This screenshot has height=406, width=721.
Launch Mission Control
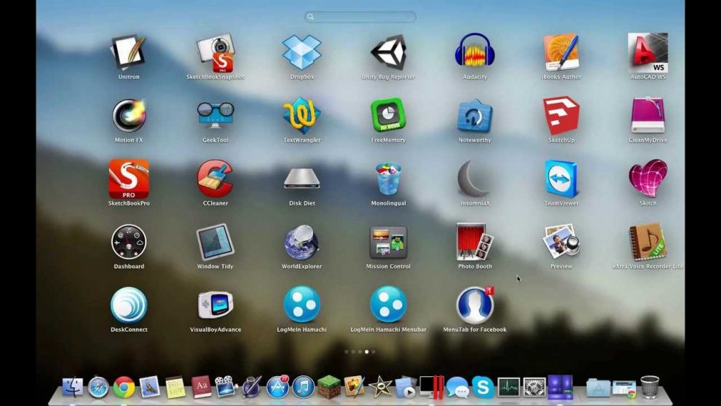pos(388,242)
